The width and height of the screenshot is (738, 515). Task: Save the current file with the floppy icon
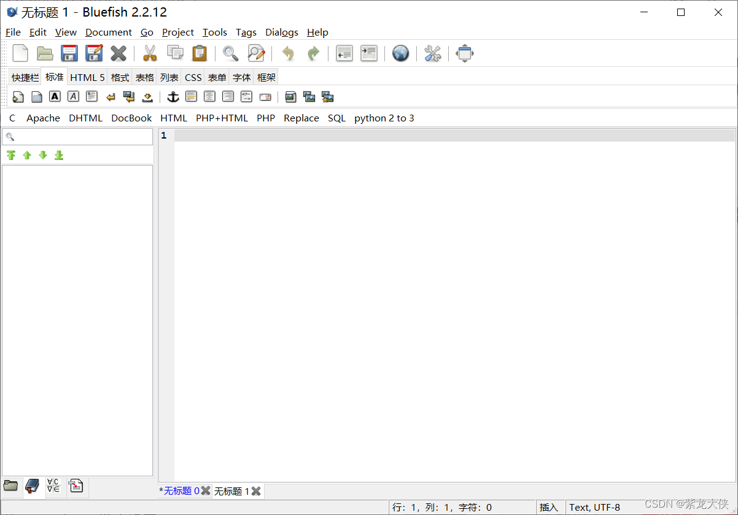click(x=69, y=53)
